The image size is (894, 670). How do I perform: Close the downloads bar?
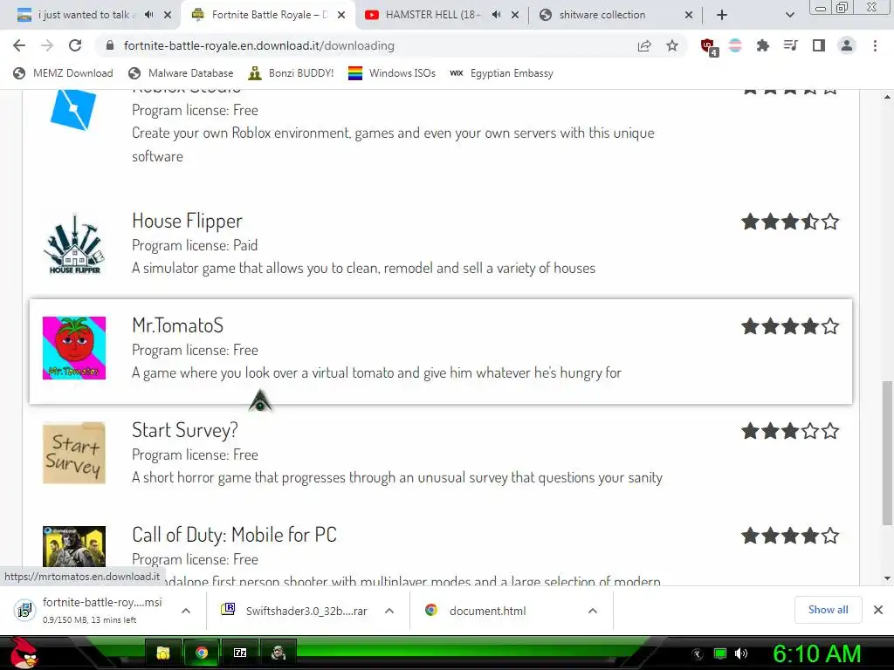[x=878, y=610]
